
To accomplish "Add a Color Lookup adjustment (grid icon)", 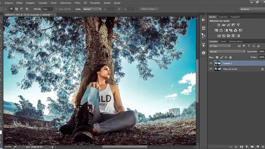I will coord(241,30).
